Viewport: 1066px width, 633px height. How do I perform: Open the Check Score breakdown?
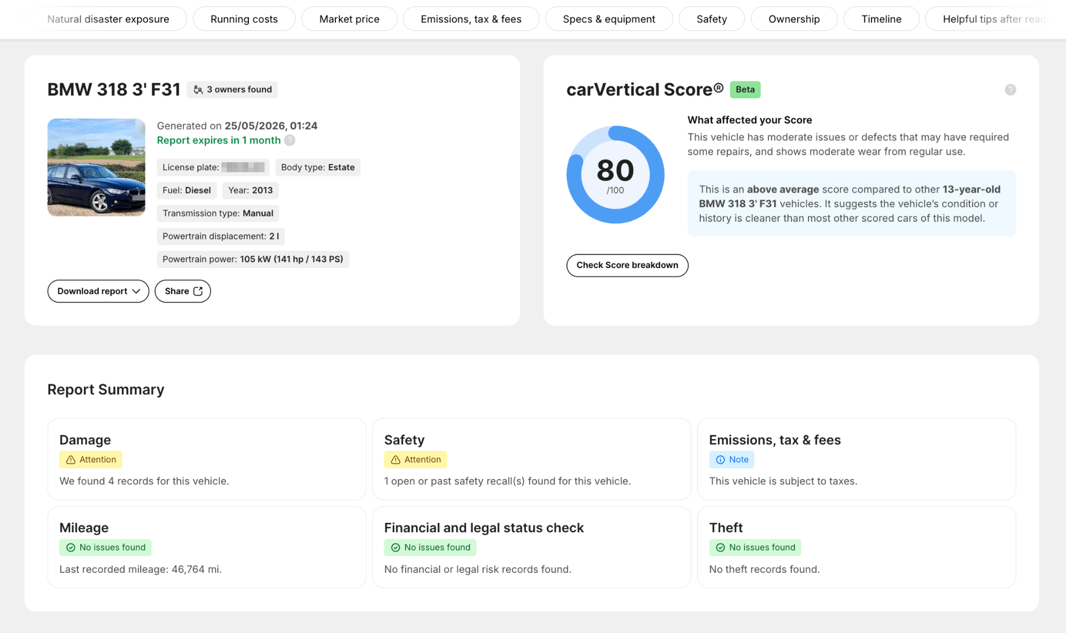tap(627, 265)
